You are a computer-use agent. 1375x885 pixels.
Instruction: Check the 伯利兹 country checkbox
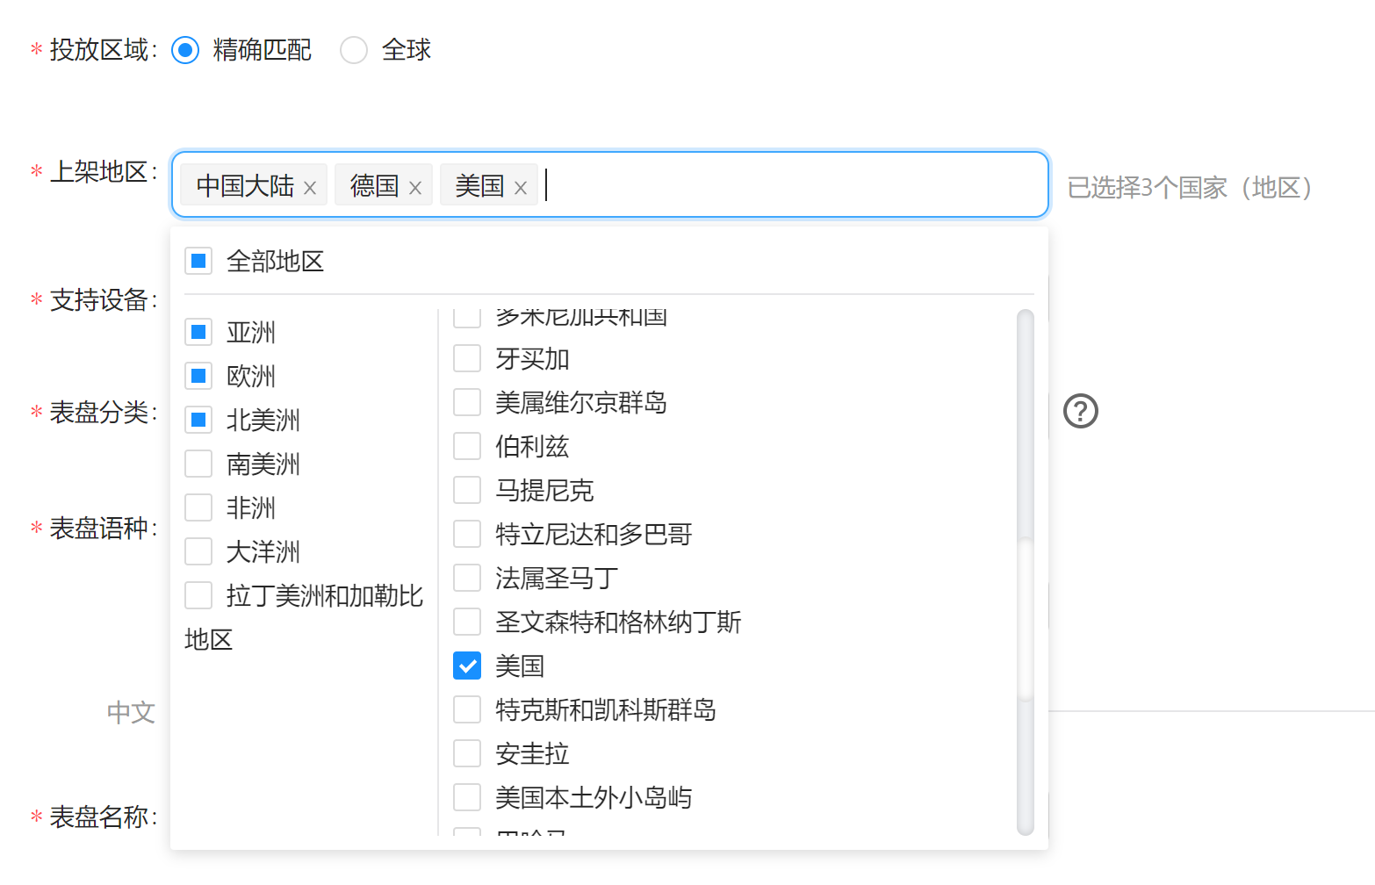[x=467, y=446]
